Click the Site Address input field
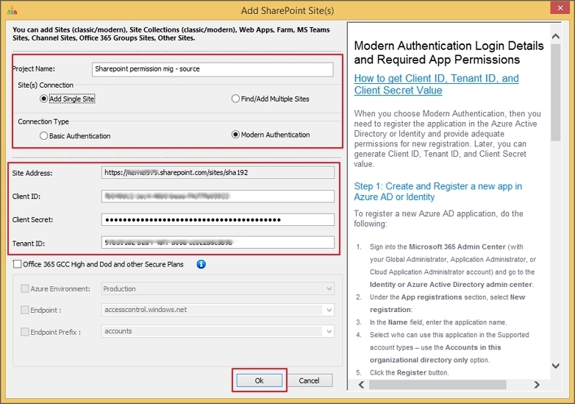 [218, 172]
